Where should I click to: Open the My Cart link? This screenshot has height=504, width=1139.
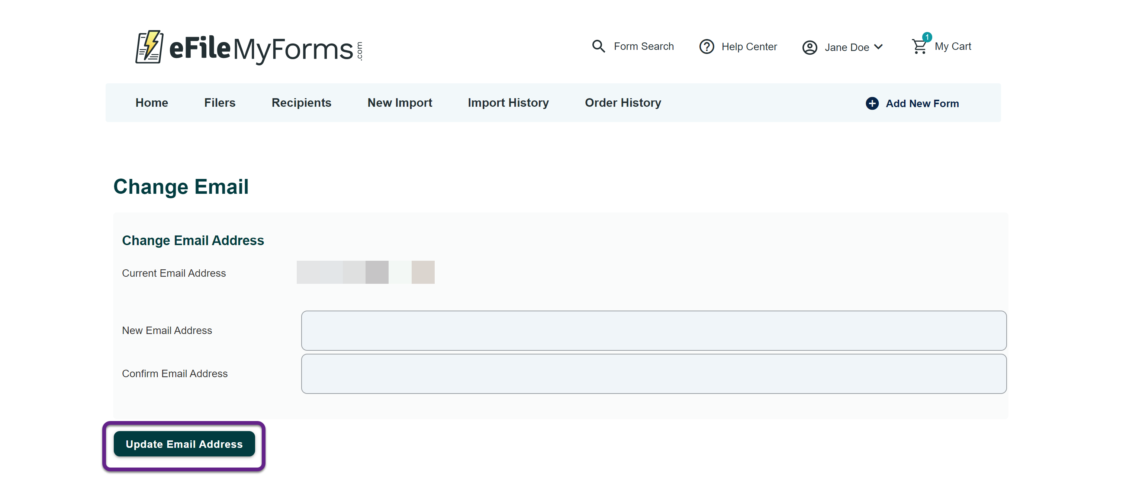[x=952, y=46]
